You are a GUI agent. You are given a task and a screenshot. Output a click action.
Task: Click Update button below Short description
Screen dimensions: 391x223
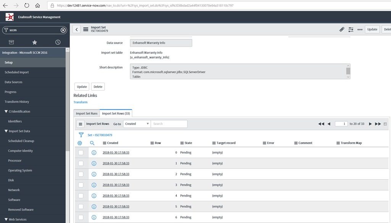82,87
